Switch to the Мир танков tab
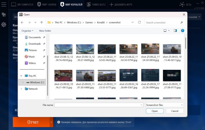The width and height of the screenshot is (205, 130). (x=47, y=4)
